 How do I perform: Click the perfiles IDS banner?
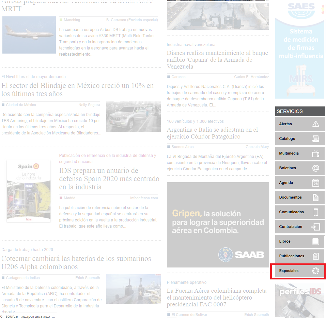300,300
